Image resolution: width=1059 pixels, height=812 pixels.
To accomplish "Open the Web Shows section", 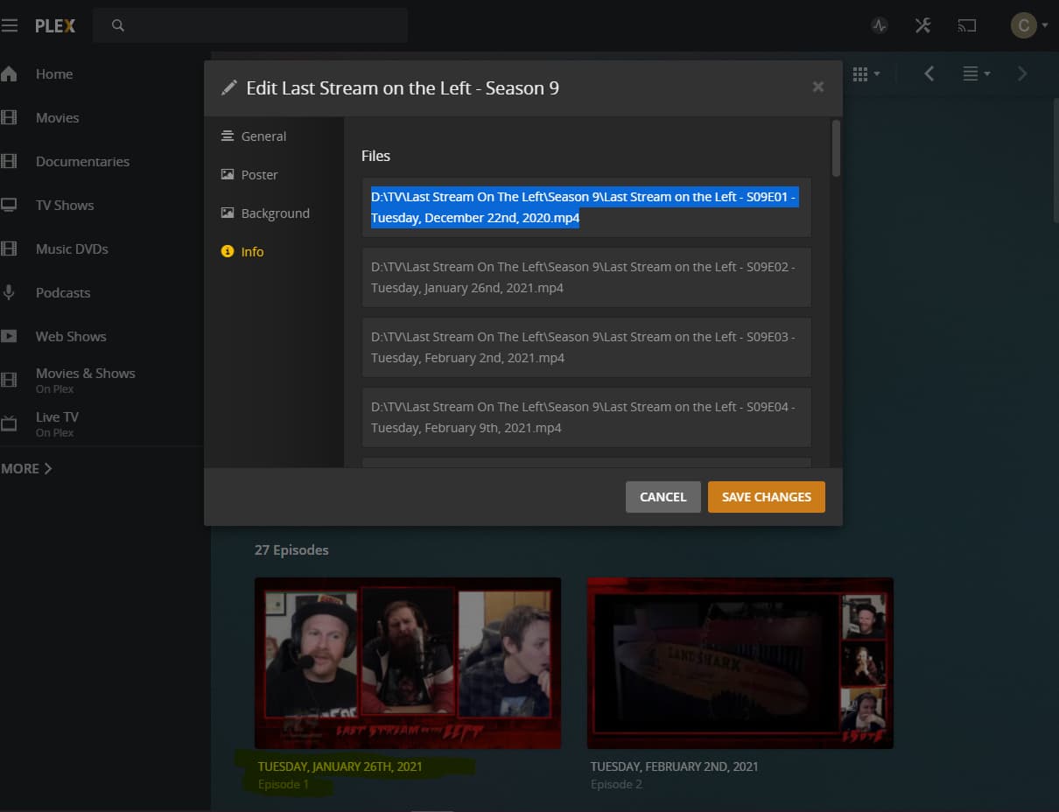I will pyautogui.click(x=71, y=336).
